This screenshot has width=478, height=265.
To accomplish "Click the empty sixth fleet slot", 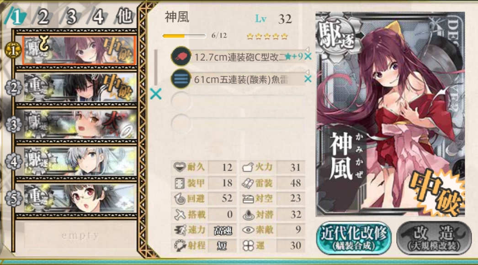I will point(80,235).
